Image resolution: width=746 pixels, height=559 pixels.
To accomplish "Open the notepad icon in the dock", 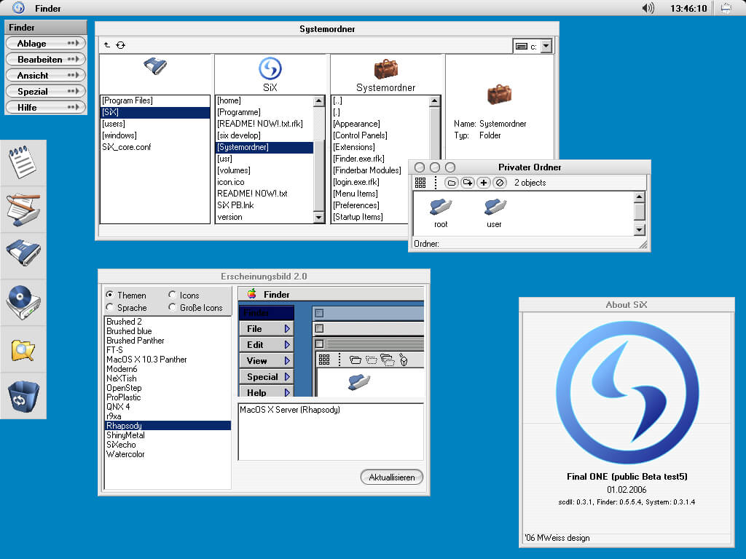I will point(23,162).
